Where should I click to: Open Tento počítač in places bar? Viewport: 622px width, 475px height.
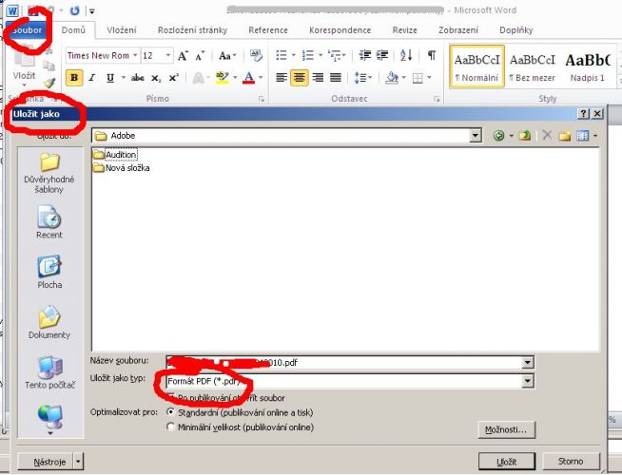coord(49,372)
